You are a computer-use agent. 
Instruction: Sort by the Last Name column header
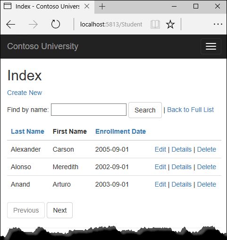click(x=27, y=131)
